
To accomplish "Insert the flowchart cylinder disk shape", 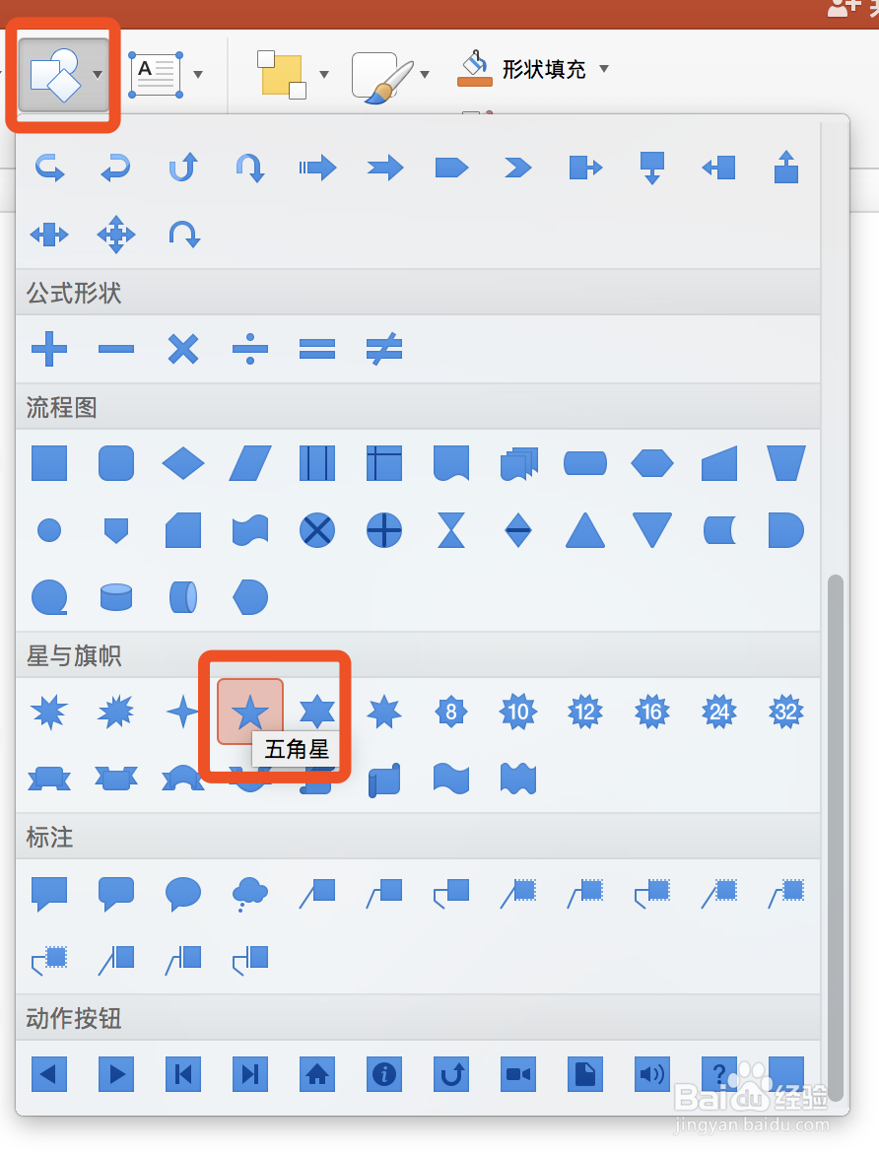I will coord(116,596).
